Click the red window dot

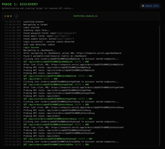tap(5, 16)
